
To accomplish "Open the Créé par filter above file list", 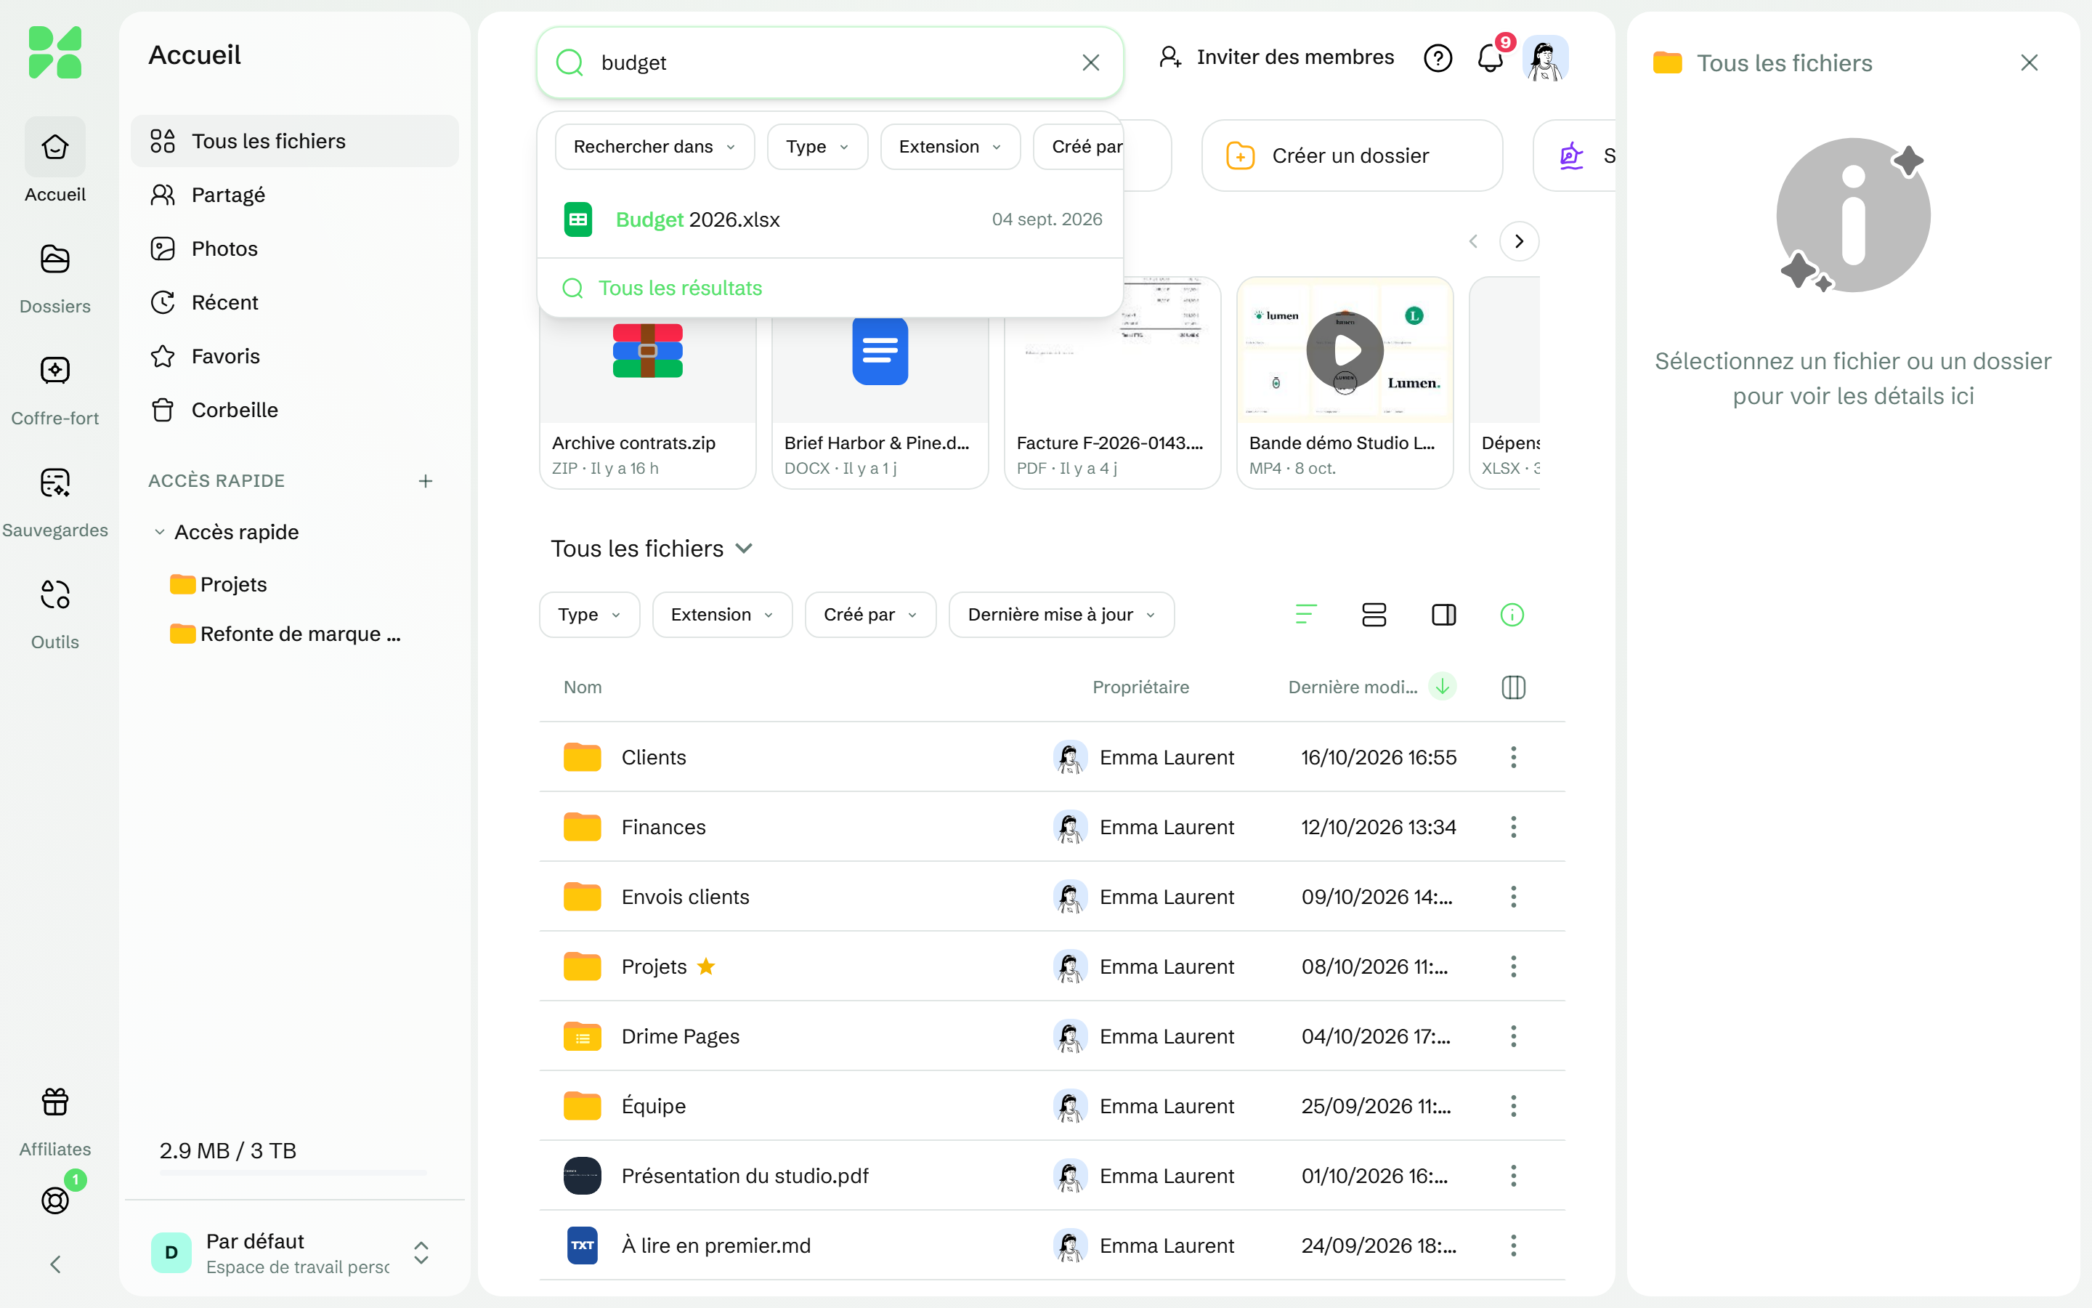I will (x=869, y=614).
